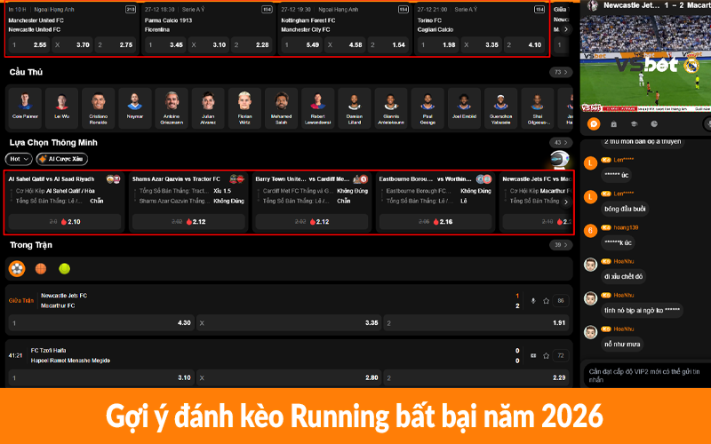Click the pie chart statistics icon
The width and height of the screenshot is (711, 444).
coord(654,123)
